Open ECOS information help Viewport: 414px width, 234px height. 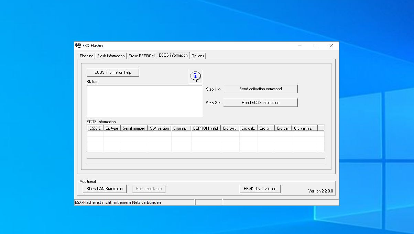tap(113, 72)
